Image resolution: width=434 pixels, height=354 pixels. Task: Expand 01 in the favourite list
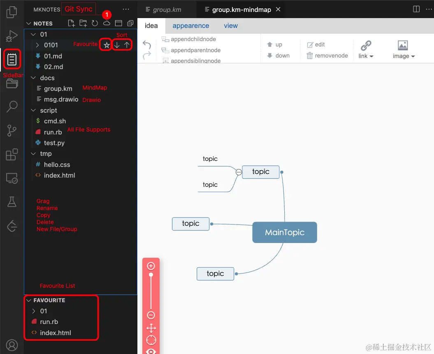pos(33,311)
